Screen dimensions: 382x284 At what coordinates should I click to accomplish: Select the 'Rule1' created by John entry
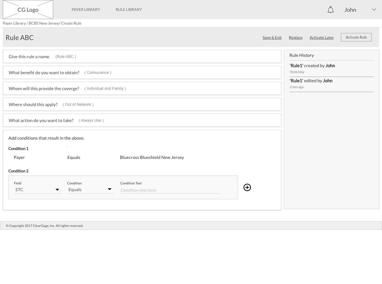332,68
